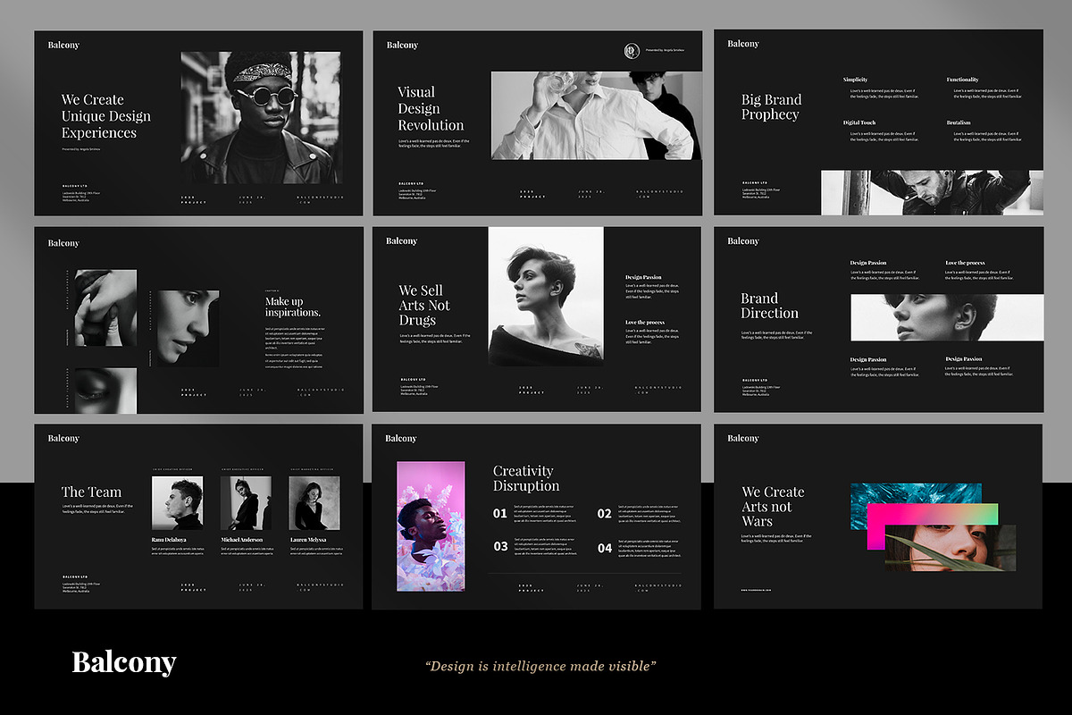Click the We Create Arts not Wars heading
Viewport: 1072px width, 715px height.
tap(773, 506)
